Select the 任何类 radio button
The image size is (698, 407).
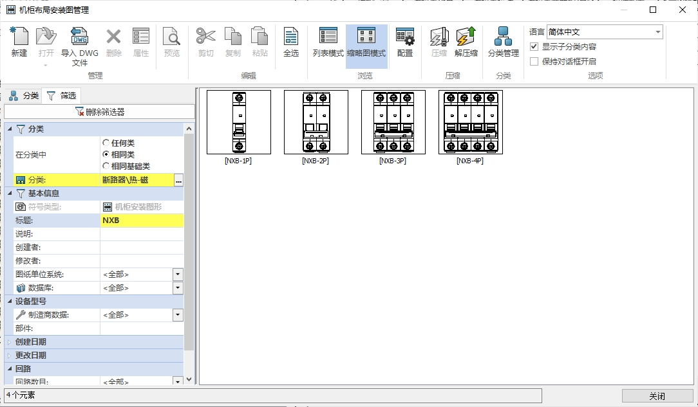[106, 143]
